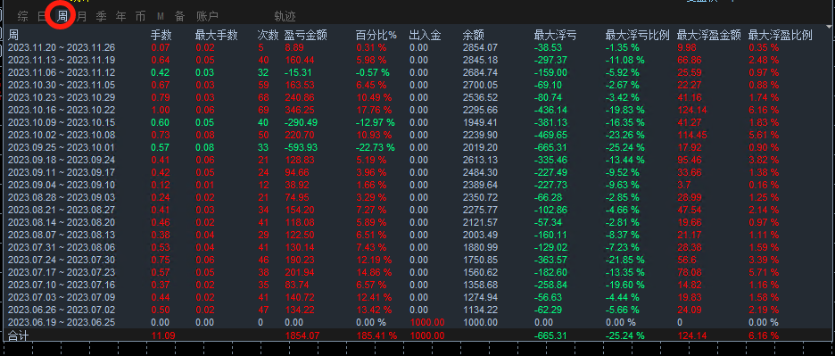Click the total profit value 1854.07
The width and height of the screenshot is (835, 356).
click(x=303, y=335)
